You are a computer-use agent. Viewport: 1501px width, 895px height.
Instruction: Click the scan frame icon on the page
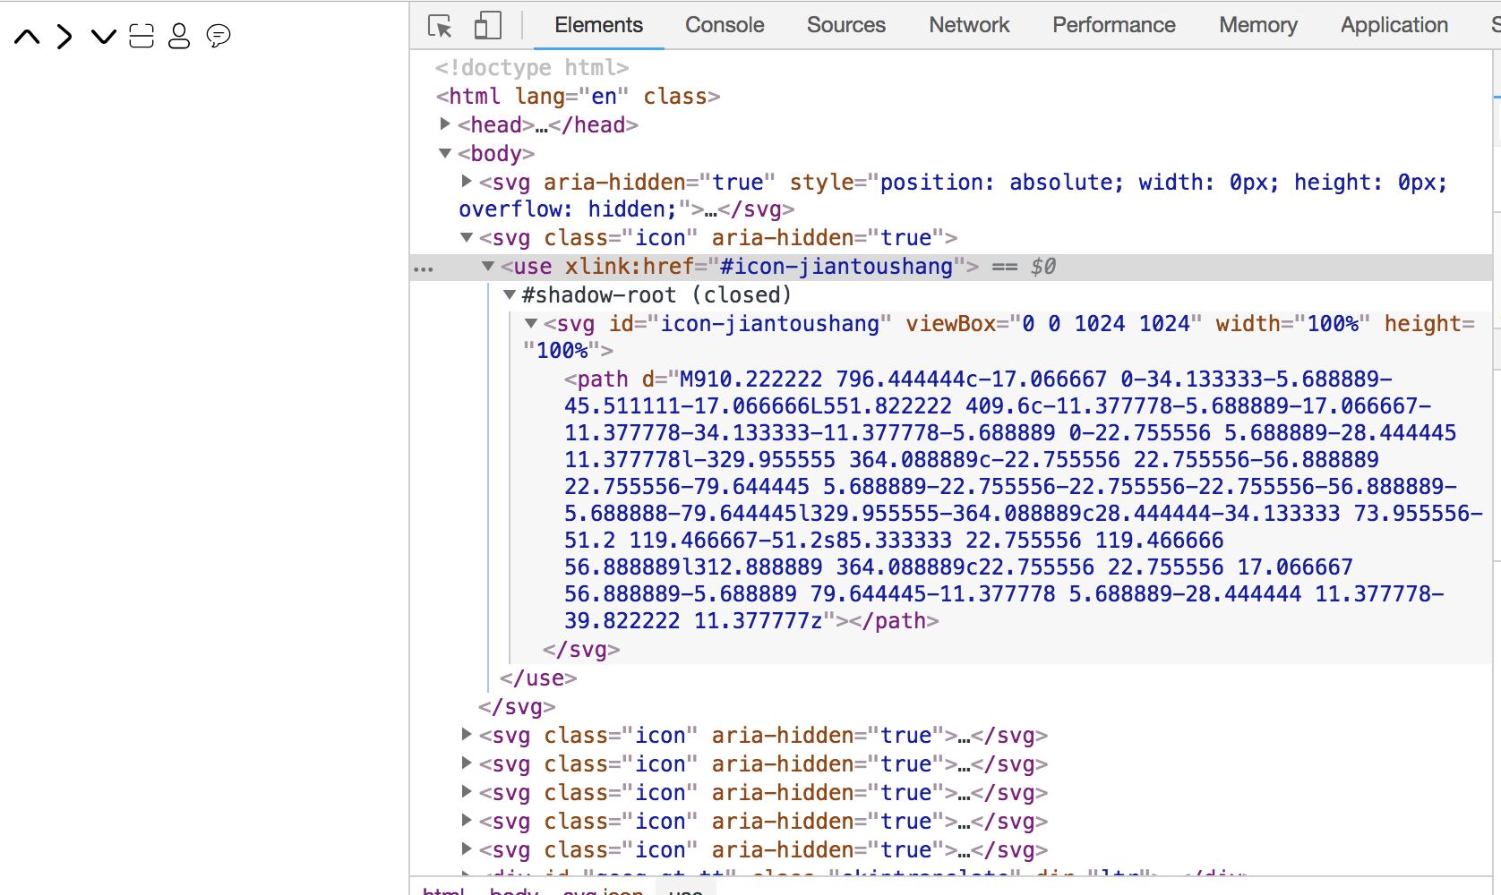point(142,36)
